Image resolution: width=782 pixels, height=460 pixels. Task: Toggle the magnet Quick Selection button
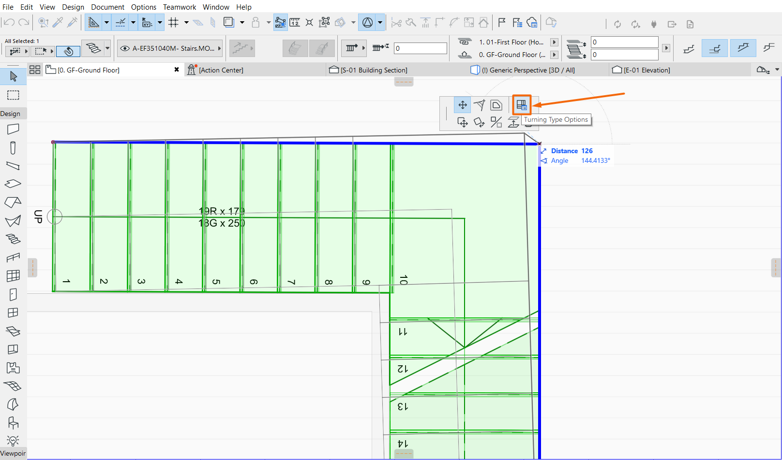point(68,51)
